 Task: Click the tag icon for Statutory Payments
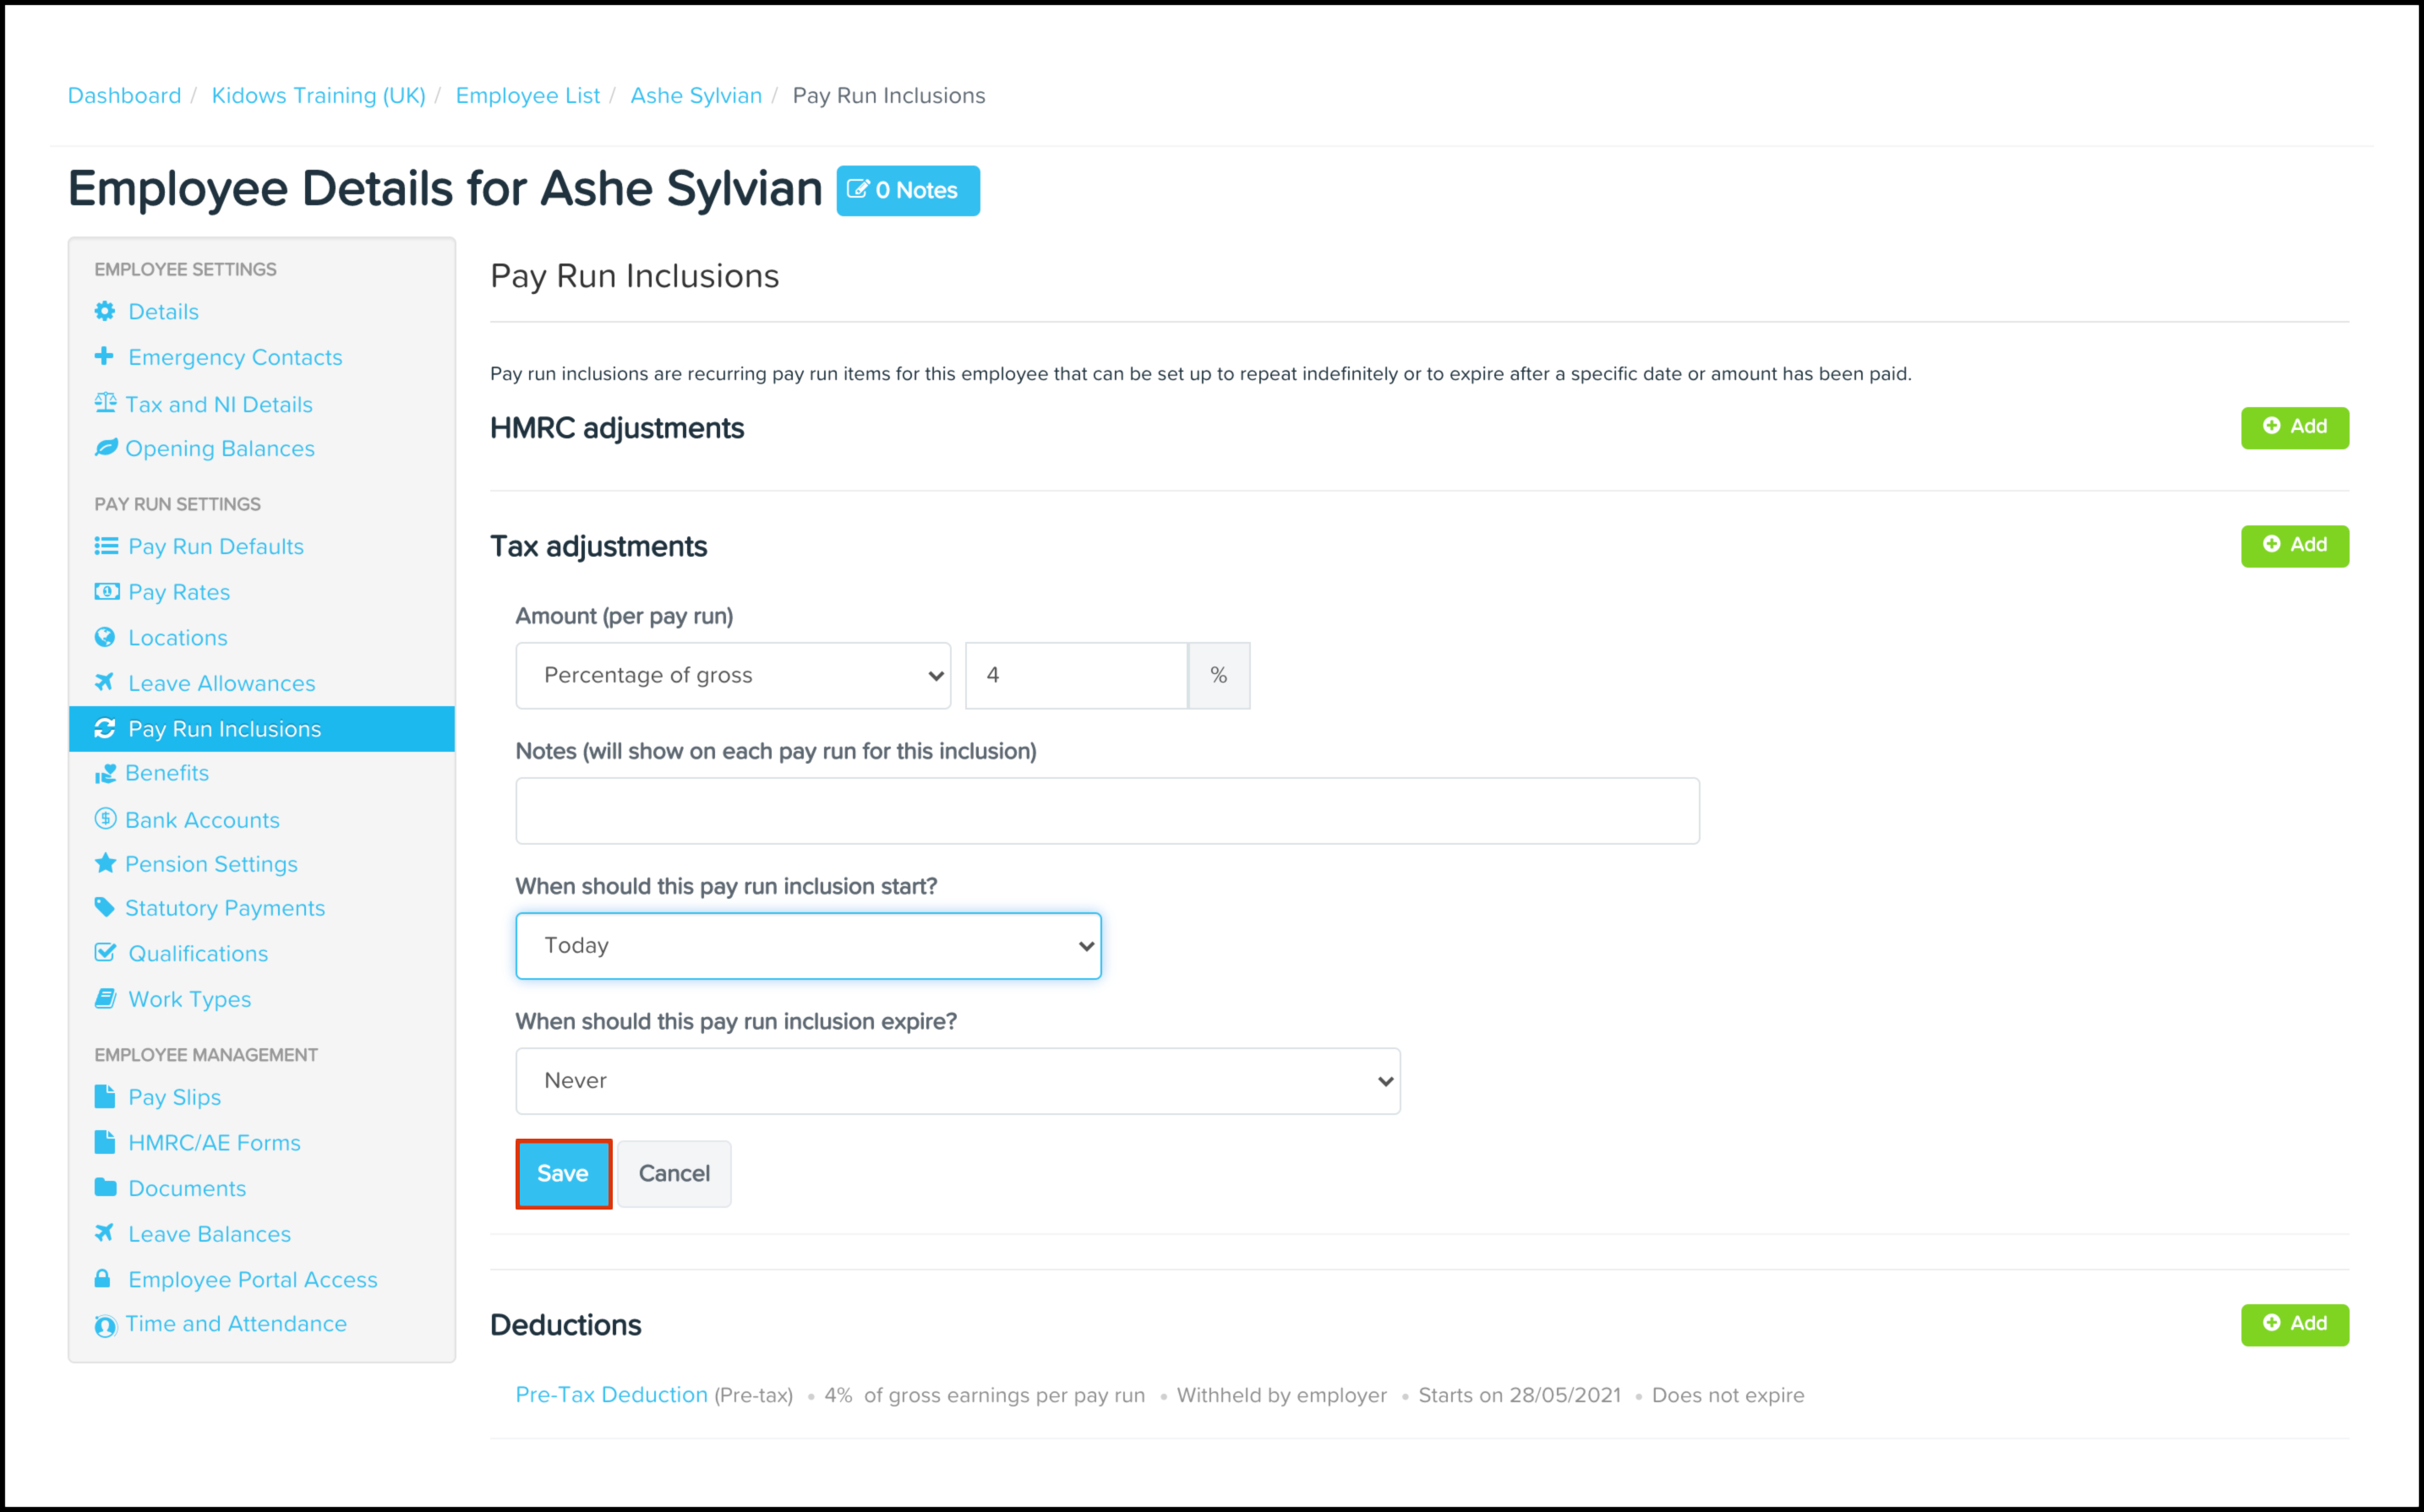point(105,907)
